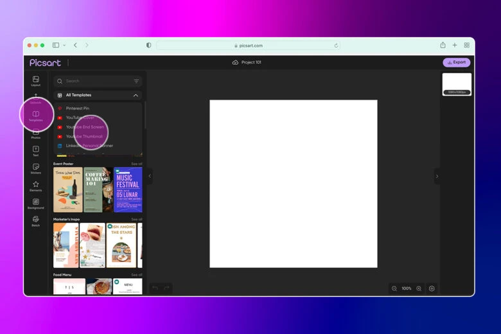Screen dimensions: 501x334
Task: Select the burger photo Food Menu template
Action: (x=99, y=286)
